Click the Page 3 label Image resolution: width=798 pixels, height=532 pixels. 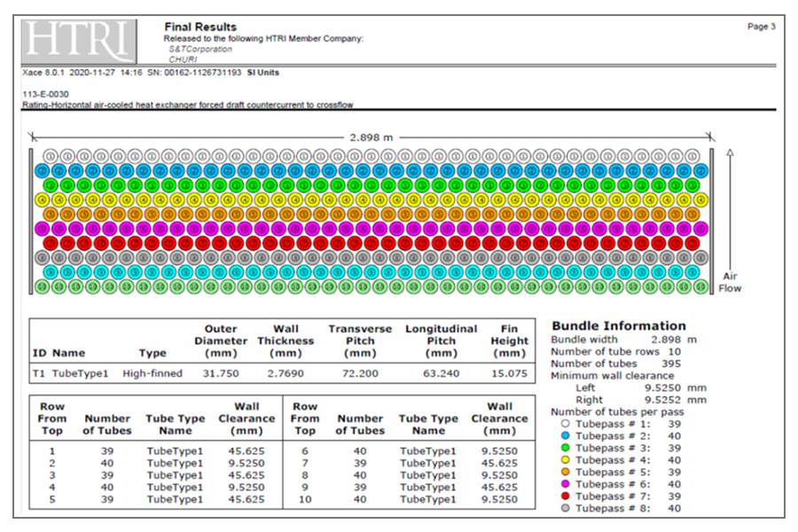click(x=761, y=27)
